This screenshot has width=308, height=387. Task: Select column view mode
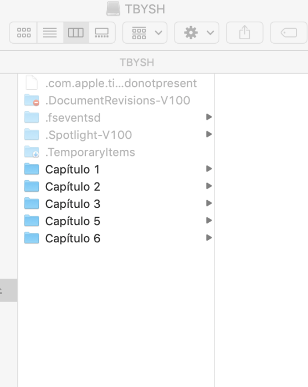coord(76,33)
